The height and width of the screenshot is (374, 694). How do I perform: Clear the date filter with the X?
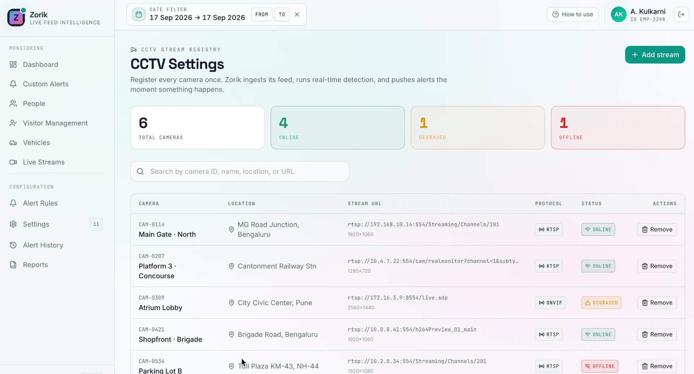(297, 14)
